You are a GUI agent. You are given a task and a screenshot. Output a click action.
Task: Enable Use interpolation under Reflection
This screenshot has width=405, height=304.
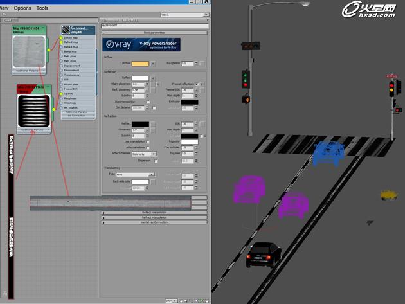point(148,102)
